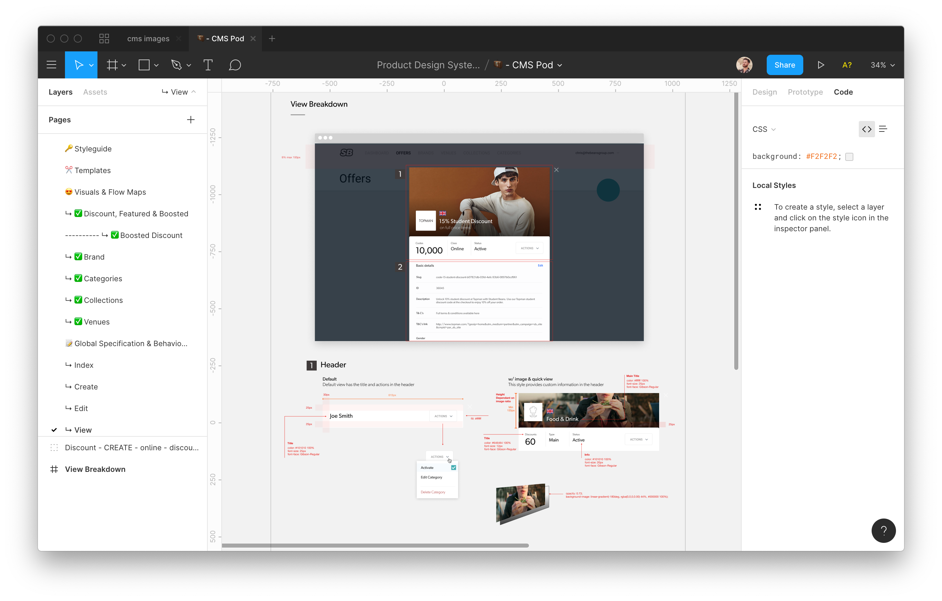Image resolution: width=942 pixels, height=601 pixels.
Task: Select the Rectangle shape tool
Action: coord(144,65)
